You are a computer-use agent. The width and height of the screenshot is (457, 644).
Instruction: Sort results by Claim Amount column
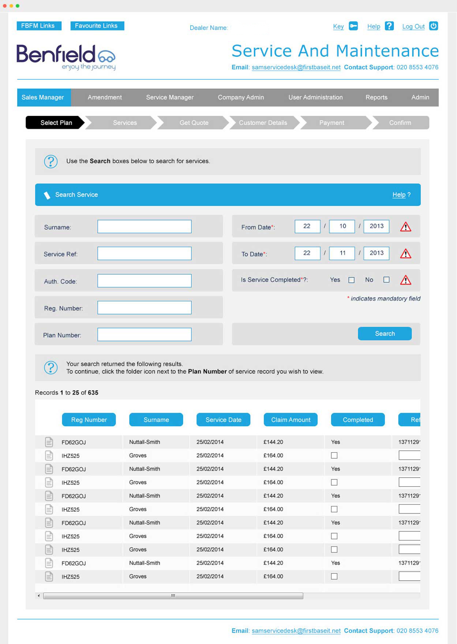[x=291, y=420]
